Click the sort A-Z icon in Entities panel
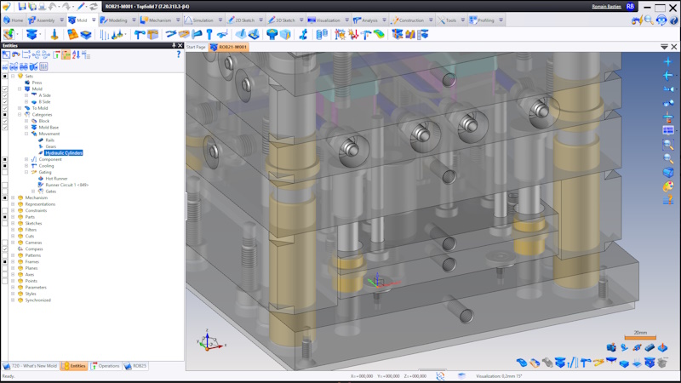This screenshot has width=681, height=383. coord(76,54)
